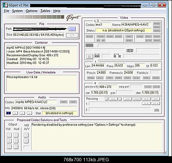Click the Frms value 35,632
172x163 pixels.
(120, 66)
